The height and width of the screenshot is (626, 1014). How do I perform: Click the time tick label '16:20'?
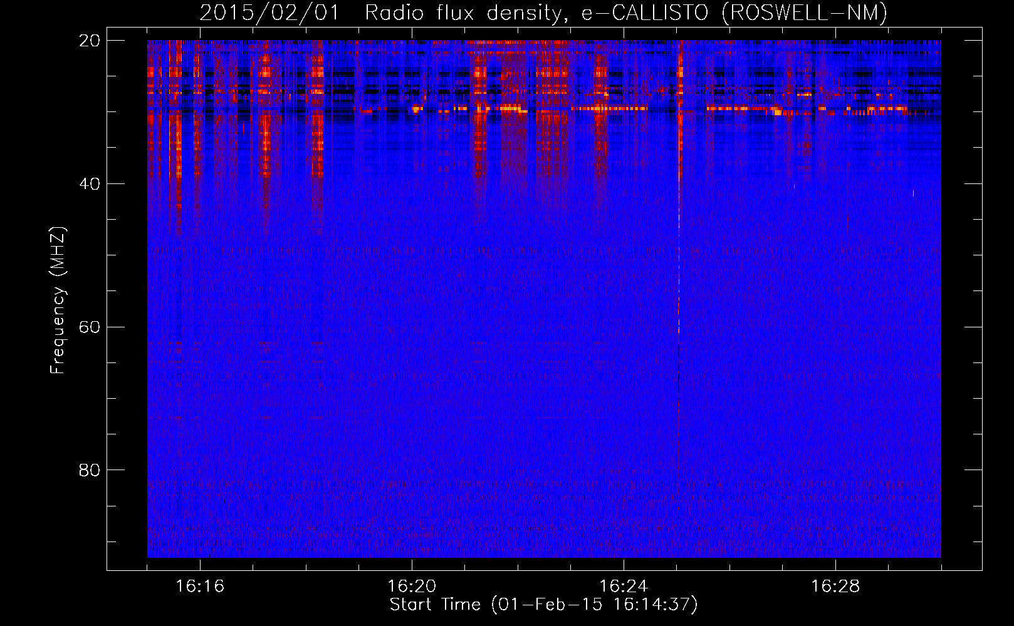point(412,586)
